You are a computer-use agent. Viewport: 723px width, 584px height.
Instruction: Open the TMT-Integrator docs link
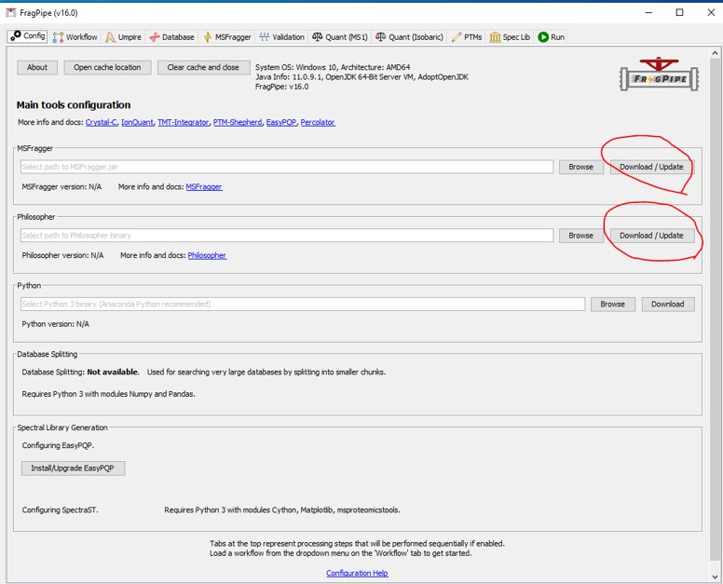(183, 122)
